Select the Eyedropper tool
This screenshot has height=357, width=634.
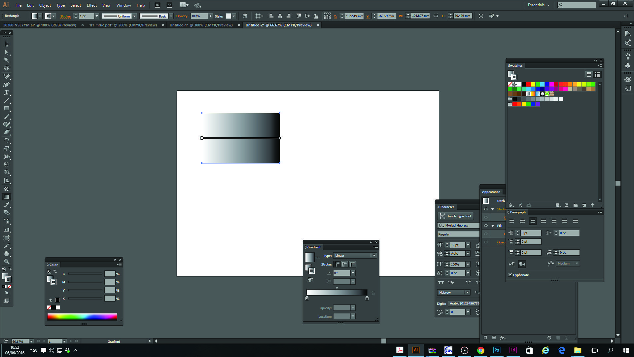[6, 205]
